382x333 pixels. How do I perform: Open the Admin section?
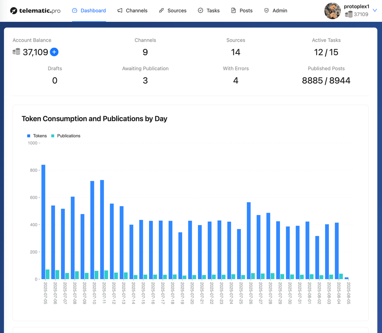click(x=275, y=11)
